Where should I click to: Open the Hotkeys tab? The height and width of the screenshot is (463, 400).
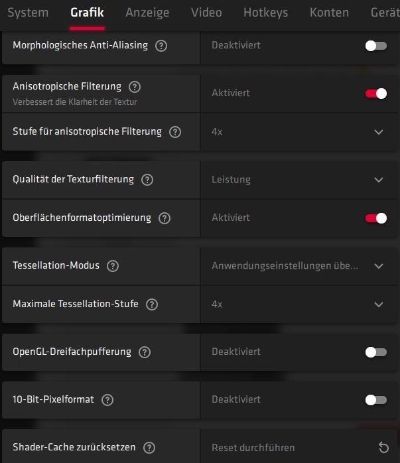[x=266, y=13]
